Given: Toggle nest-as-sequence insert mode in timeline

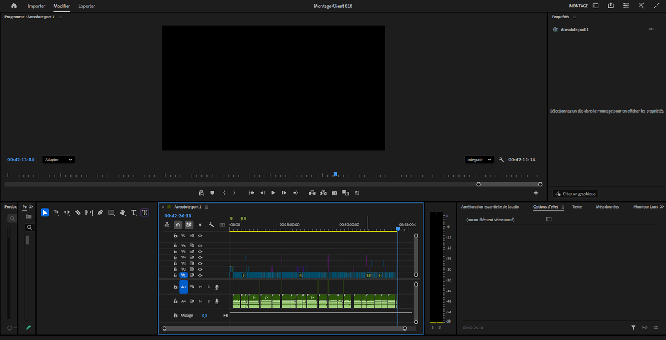Looking at the screenshot, I should tap(167, 225).
